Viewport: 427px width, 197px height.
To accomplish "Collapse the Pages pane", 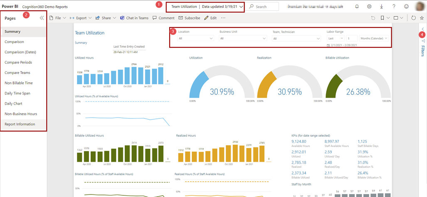I will tap(42, 18).
